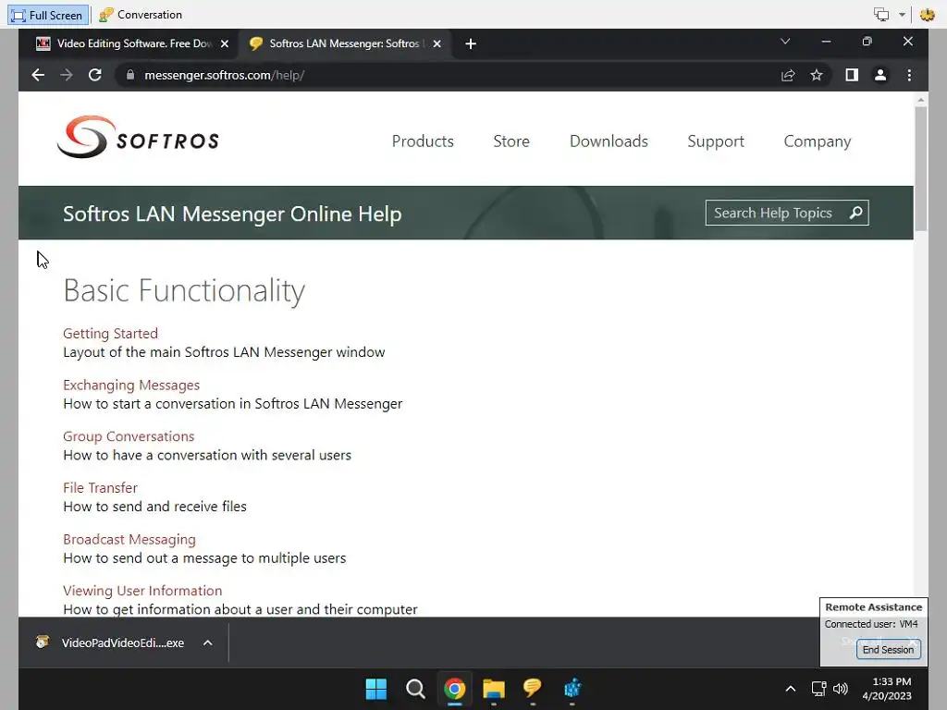Open the Store menu item

pos(510,141)
